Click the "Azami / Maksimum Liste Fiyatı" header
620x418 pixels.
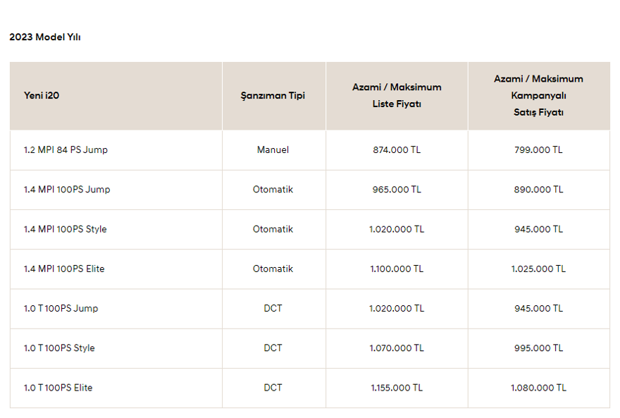[x=397, y=96]
